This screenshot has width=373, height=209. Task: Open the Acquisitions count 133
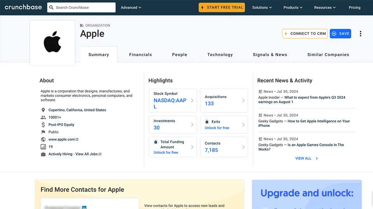click(x=209, y=104)
